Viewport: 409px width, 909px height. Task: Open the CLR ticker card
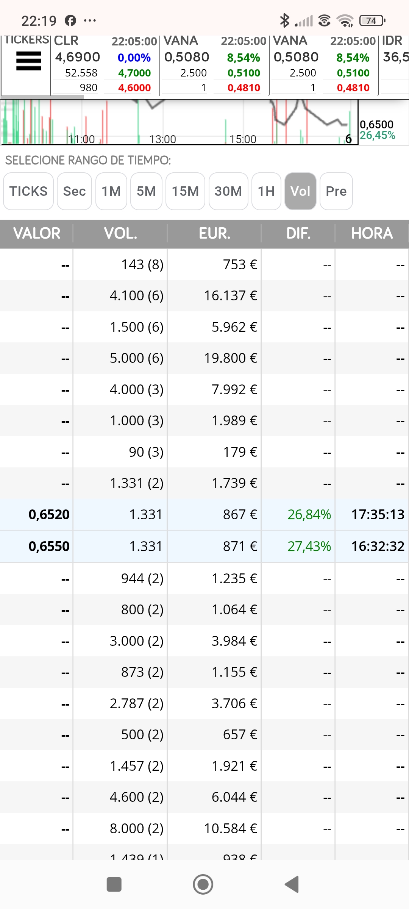point(105,64)
